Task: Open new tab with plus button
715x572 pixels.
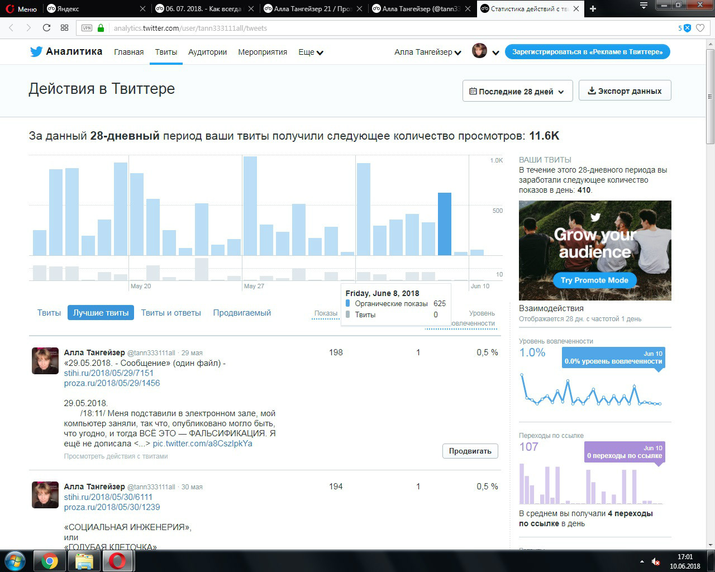Action: click(x=593, y=8)
